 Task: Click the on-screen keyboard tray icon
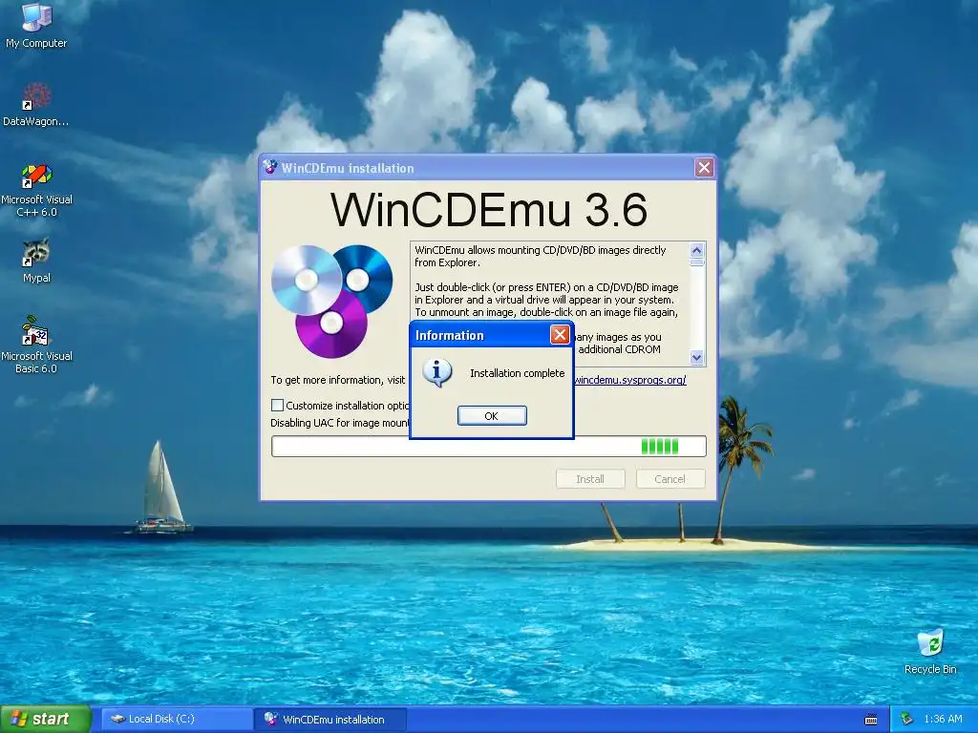pyautogui.click(x=871, y=720)
